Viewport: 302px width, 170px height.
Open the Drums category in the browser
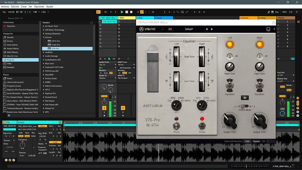click(10, 41)
